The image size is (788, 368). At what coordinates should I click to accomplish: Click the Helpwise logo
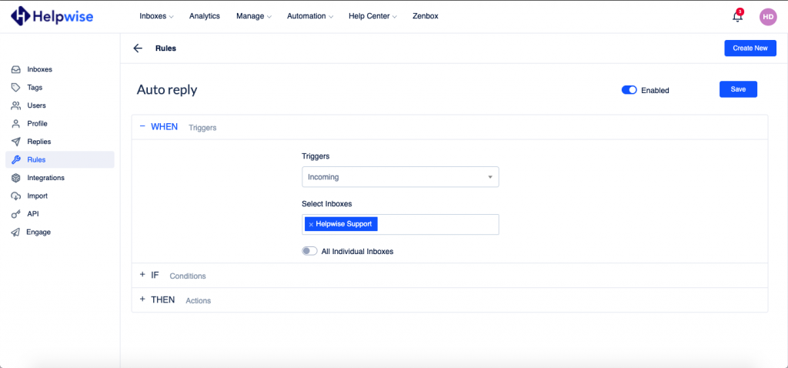point(52,16)
